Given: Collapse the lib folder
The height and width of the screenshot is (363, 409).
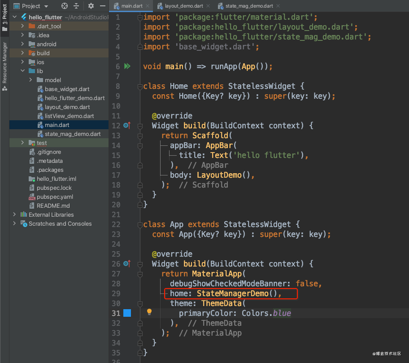Looking at the screenshot, I should pos(22,71).
